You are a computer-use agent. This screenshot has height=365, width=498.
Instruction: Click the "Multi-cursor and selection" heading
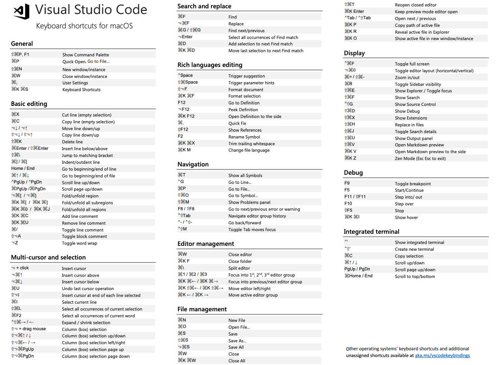[48, 257]
